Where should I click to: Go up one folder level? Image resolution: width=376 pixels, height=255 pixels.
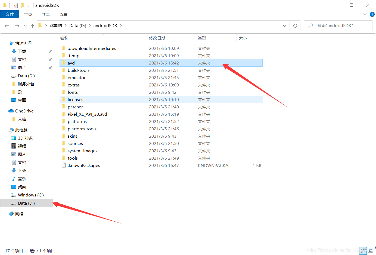coord(32,26)
